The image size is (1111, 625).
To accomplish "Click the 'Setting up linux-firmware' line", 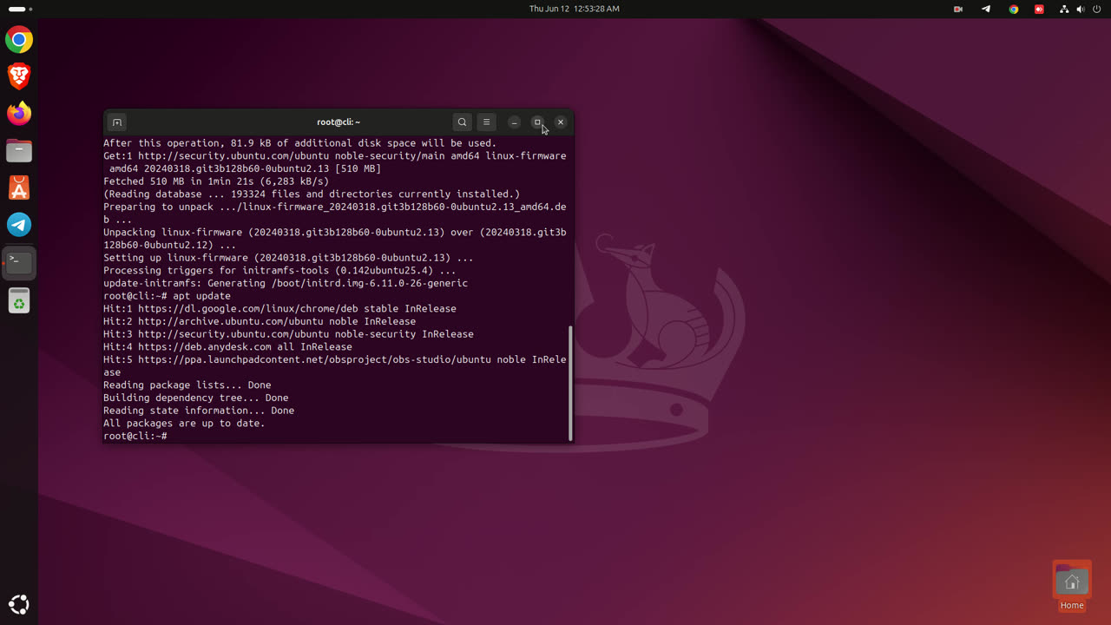I will [x=288, y=258].
